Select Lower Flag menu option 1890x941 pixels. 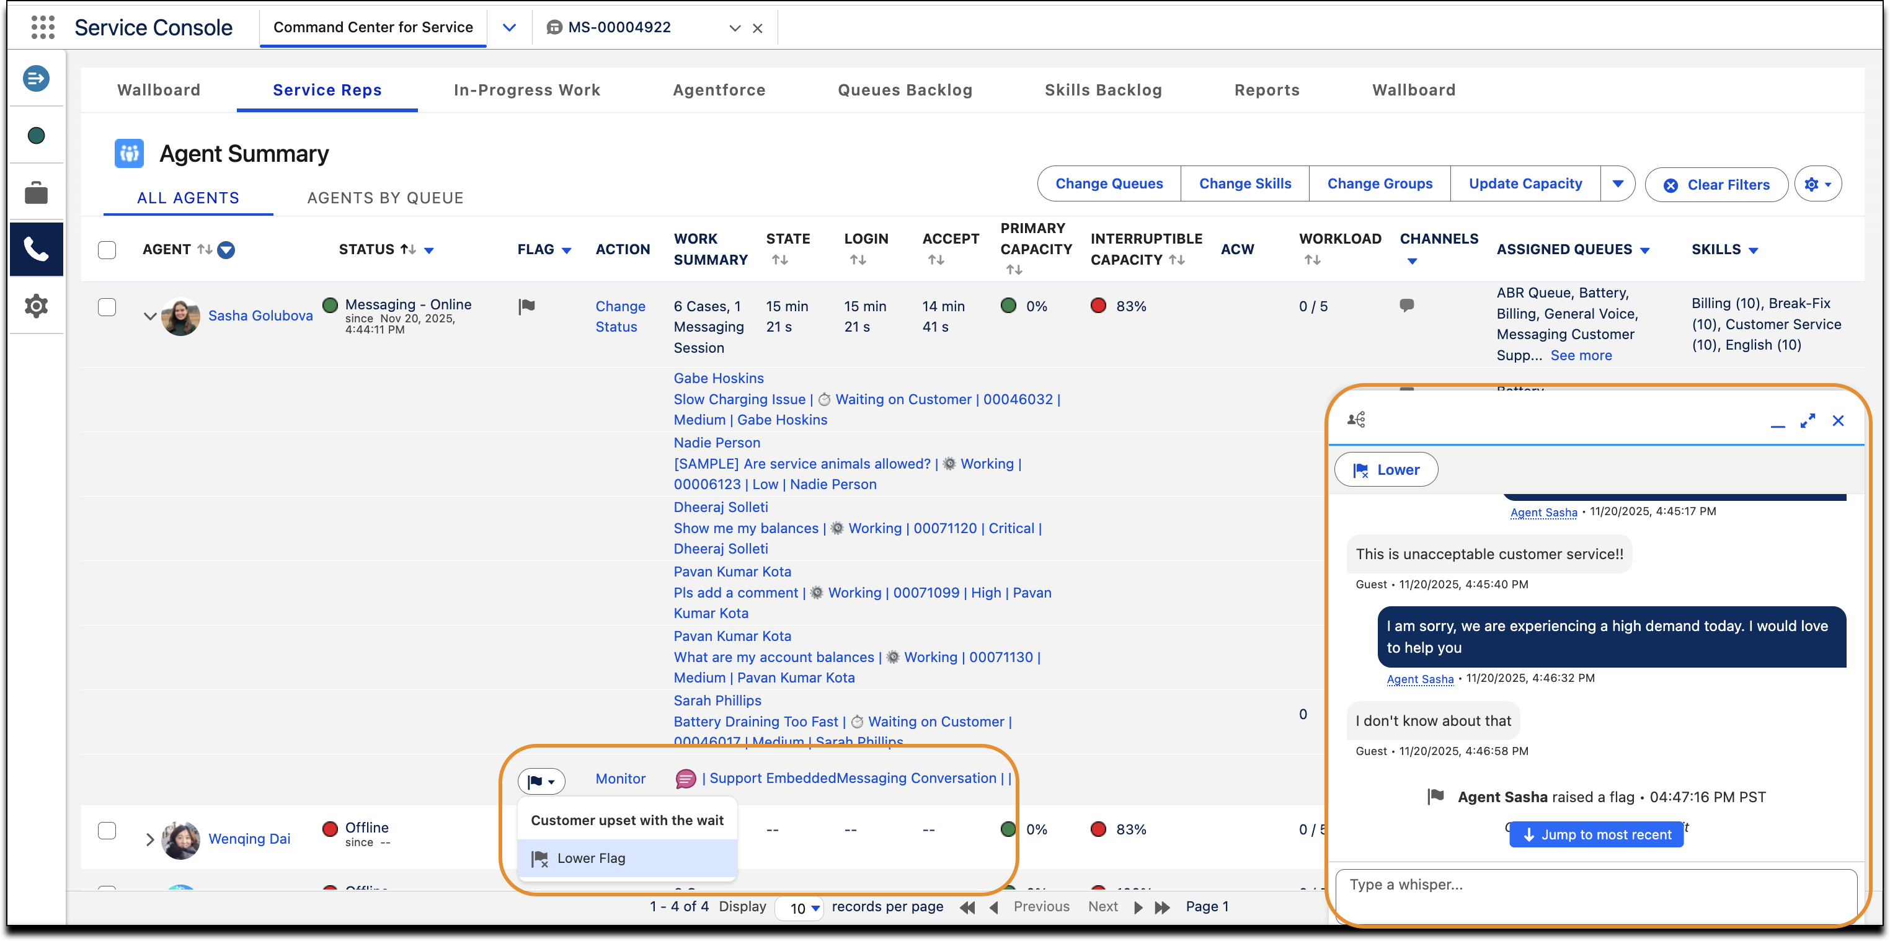click(626, 858)
